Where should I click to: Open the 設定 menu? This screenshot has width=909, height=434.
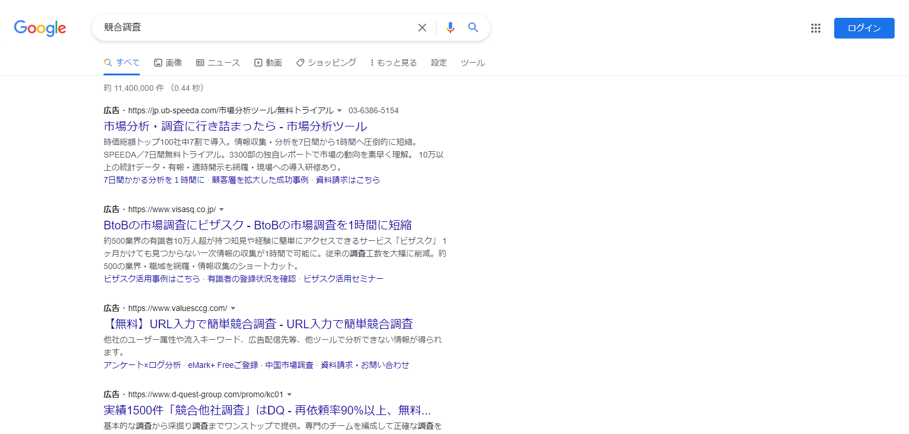point(439,63)
